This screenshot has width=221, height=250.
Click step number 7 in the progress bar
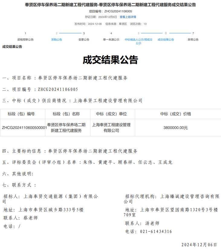(x=193, y=33)
